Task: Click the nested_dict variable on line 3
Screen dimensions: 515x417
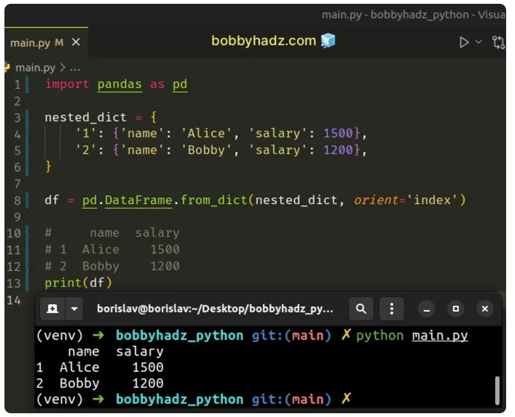Action: [85, 117]
